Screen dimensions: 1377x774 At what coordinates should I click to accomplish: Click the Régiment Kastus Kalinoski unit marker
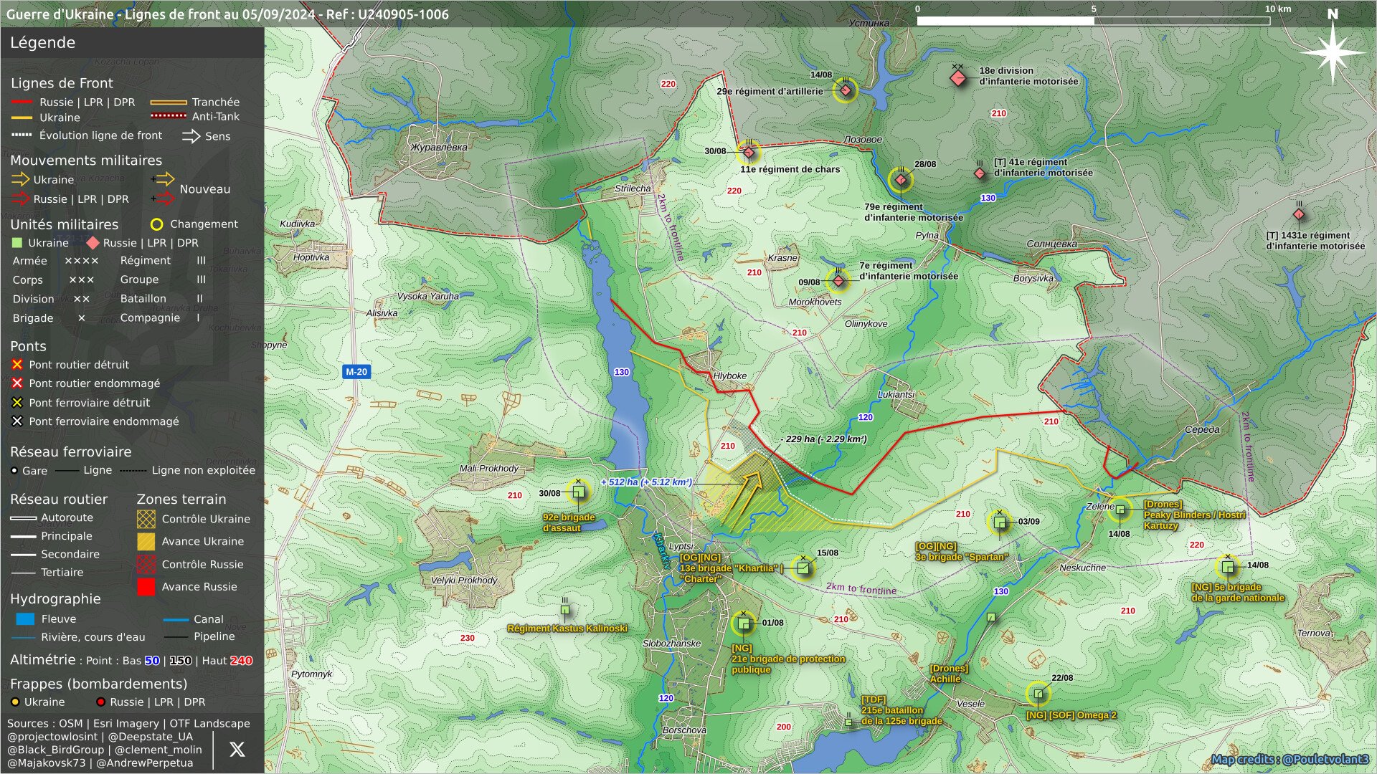pos(565,610)
